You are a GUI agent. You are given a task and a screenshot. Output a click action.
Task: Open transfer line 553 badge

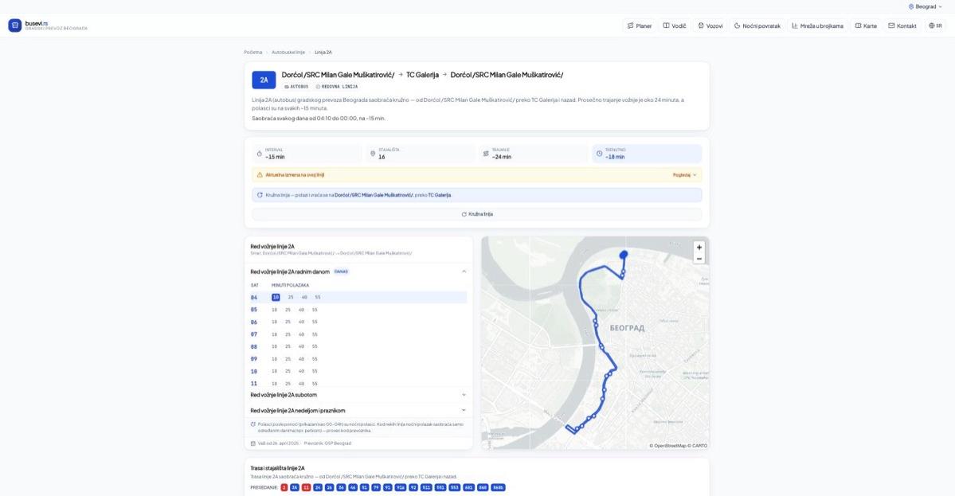pyautogui.click(x=454, y=487)
